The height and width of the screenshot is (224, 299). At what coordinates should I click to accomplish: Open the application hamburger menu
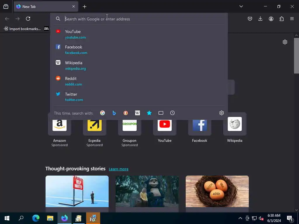[292, 19]
